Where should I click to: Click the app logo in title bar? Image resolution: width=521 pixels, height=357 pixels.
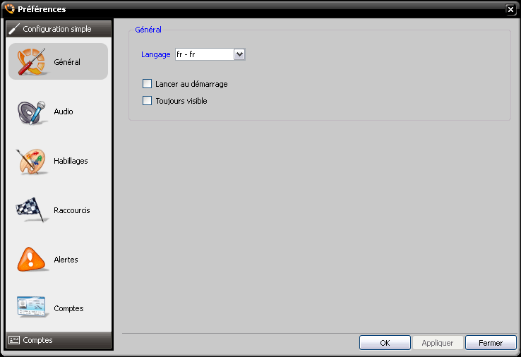[10, 8]
